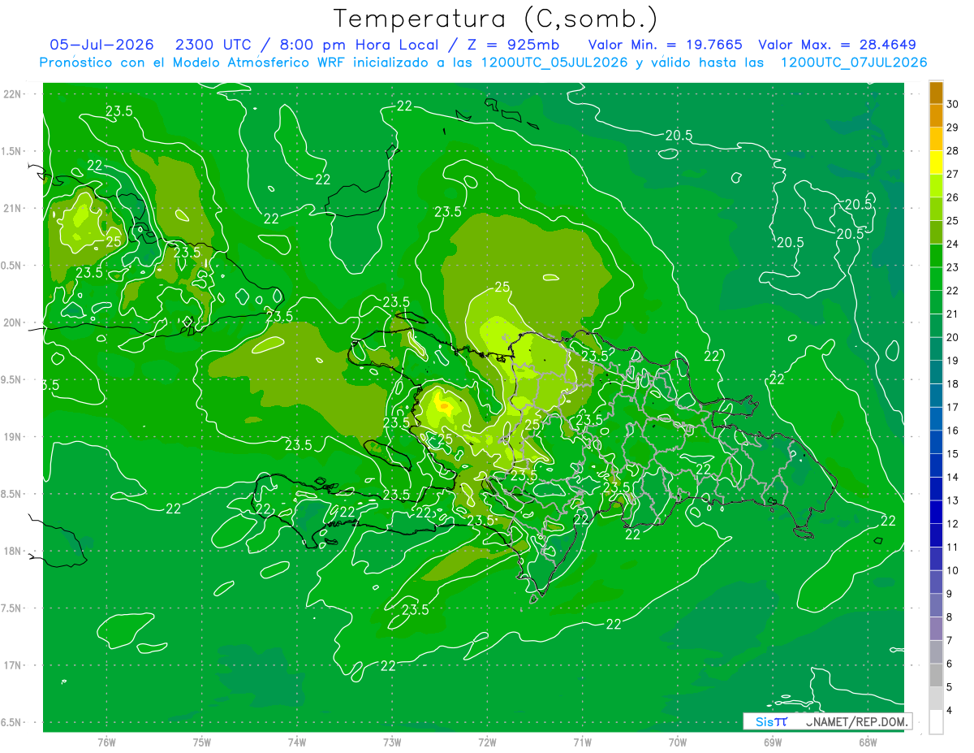This screenshot has width=974, height=753.
Task: Pick the colorbar swatch between 29 and 30
Action: [x=936, y=116]
